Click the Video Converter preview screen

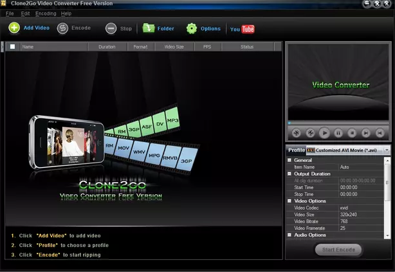click(338, 82)
